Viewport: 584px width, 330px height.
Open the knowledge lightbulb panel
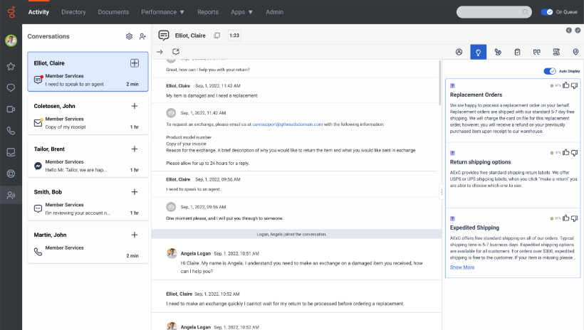pyautogui.click(x=479, y=52)
